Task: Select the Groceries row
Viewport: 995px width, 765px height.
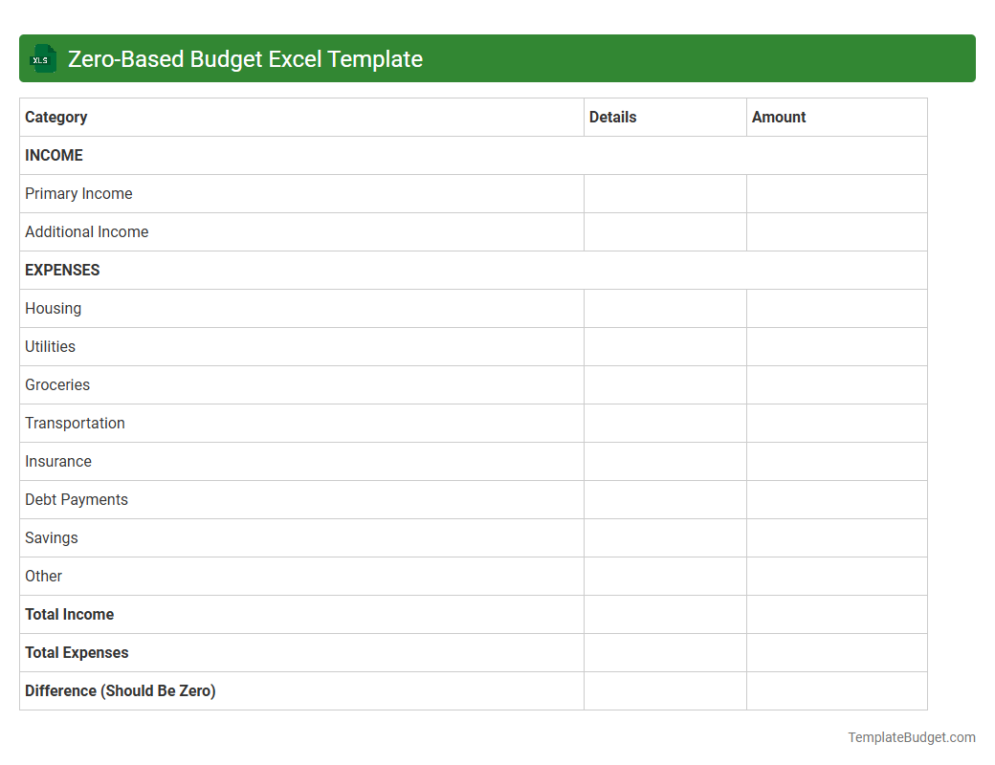Action: point(57,384)
